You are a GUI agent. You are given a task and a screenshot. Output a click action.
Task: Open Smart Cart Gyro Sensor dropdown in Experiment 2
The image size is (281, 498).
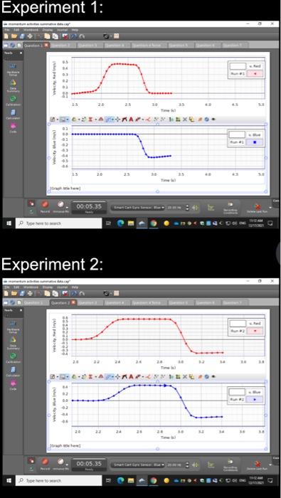click(139, 465)
